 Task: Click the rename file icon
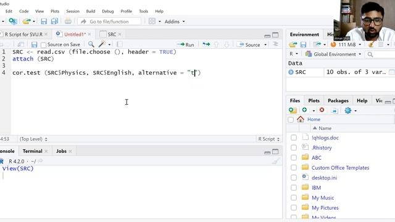[x=335, y=110]
